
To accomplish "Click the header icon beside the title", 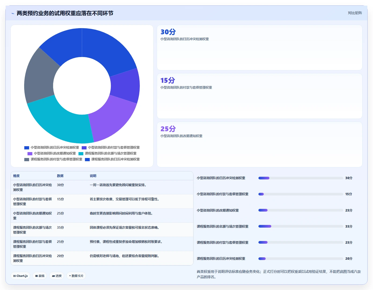I will (x=13, y=13).
